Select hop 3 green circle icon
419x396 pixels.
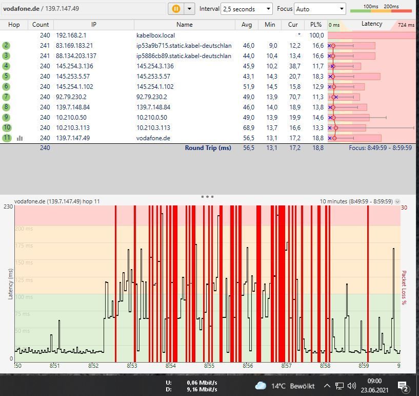6,55
